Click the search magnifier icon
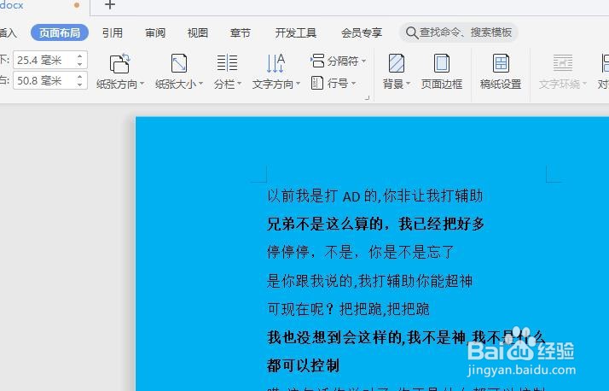The image size is (609, 391). (412, 32)
